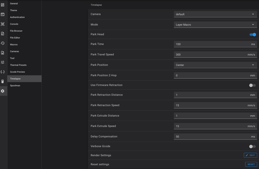
Task: Open the print History clock icon
Action: tap(3, 43)
